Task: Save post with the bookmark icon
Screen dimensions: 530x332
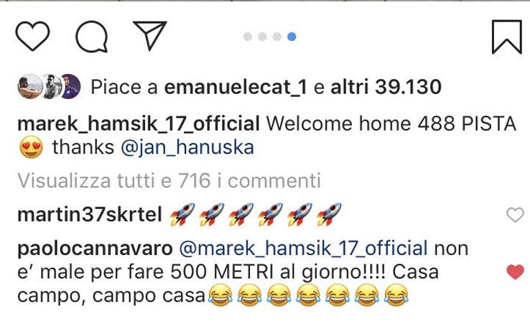Action: 506,37
